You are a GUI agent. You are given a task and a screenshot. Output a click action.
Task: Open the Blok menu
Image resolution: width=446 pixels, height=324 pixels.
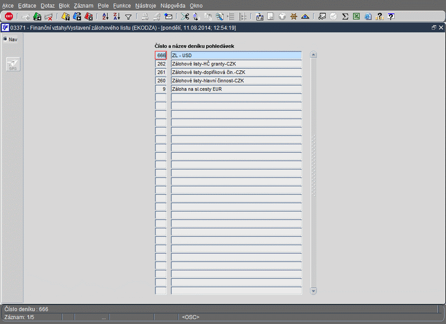(64, 6)
